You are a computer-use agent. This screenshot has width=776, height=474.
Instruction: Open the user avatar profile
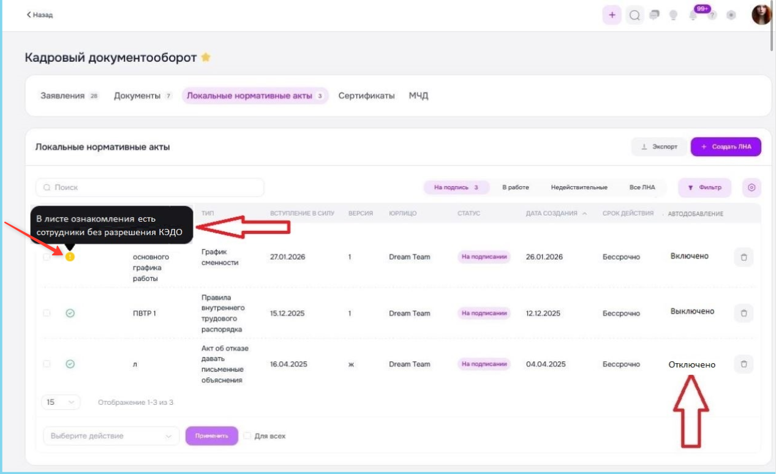(x=761, y=15)
